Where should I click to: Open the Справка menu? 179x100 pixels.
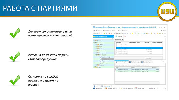click(124, 31)
